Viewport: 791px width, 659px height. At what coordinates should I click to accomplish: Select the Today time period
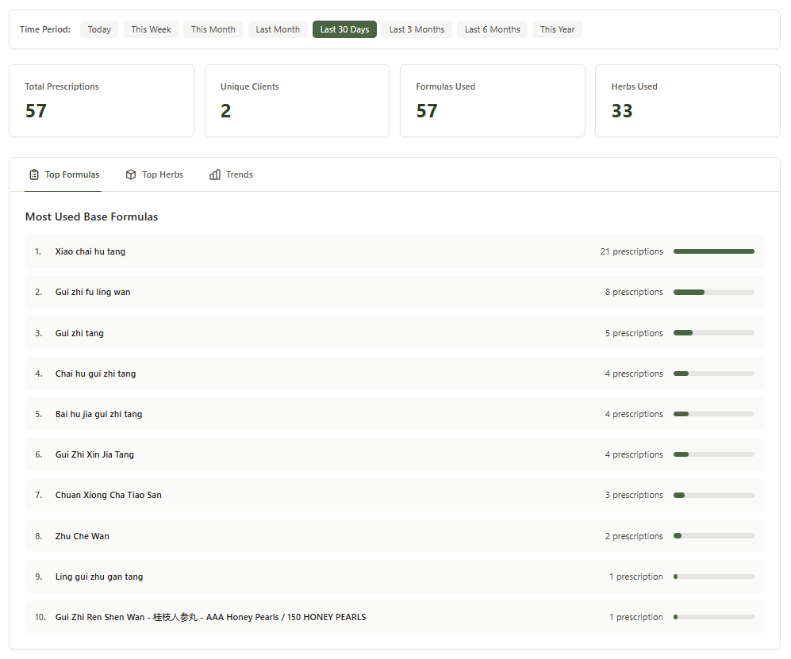[98, 29]
